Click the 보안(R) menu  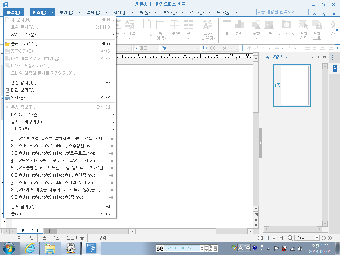coord(170,12)
